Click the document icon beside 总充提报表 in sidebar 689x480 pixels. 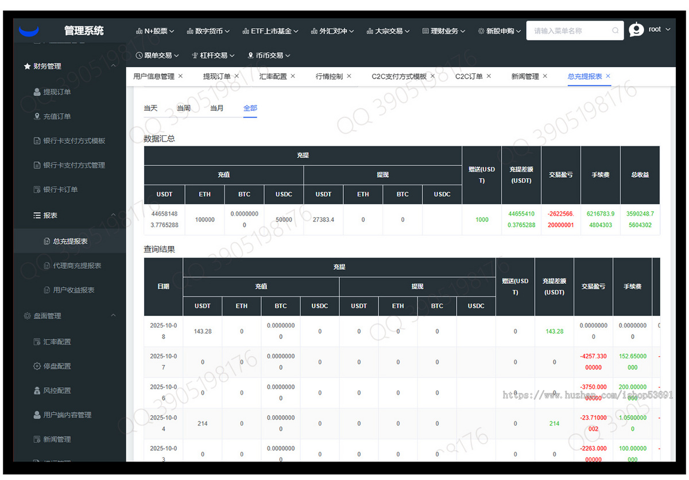[x=47, y=241]
